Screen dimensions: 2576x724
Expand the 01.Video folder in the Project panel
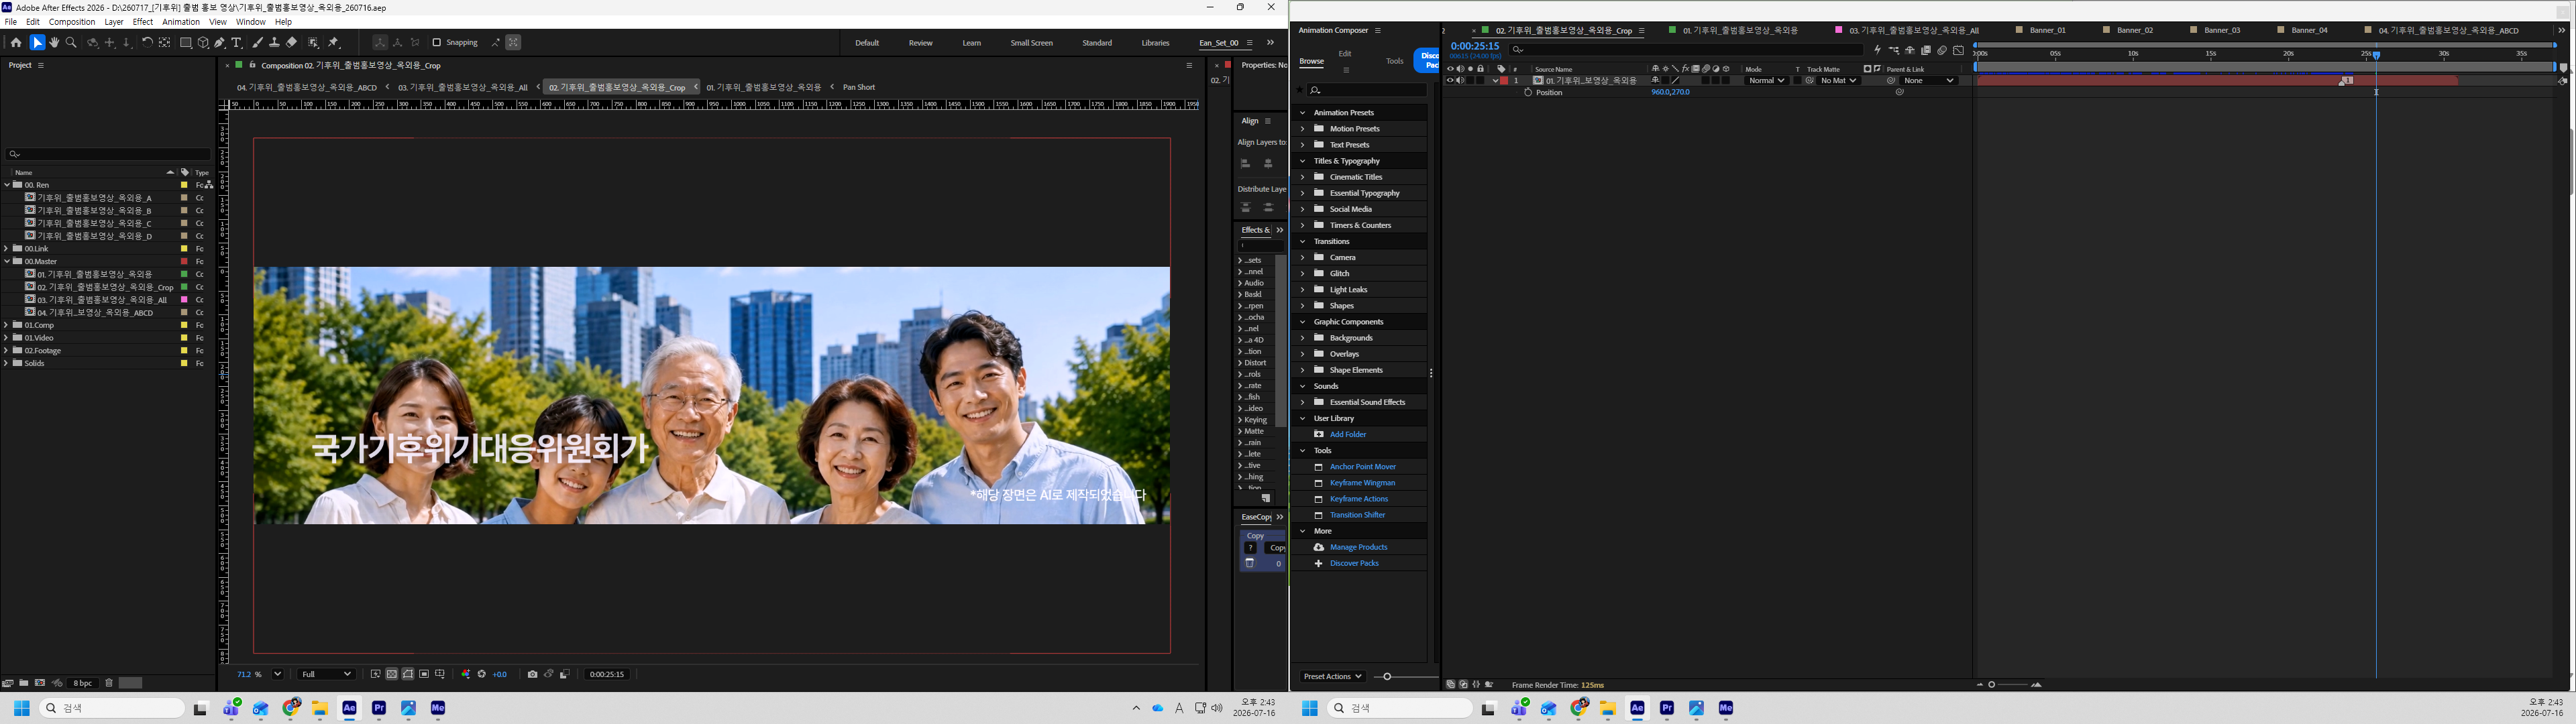7,338
